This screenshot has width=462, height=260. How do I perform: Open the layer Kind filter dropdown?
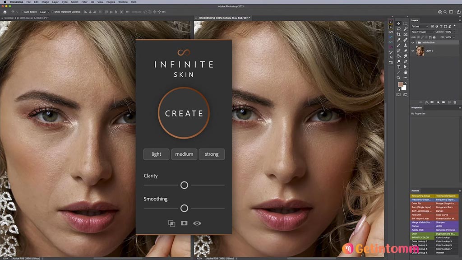coord(420,27)
